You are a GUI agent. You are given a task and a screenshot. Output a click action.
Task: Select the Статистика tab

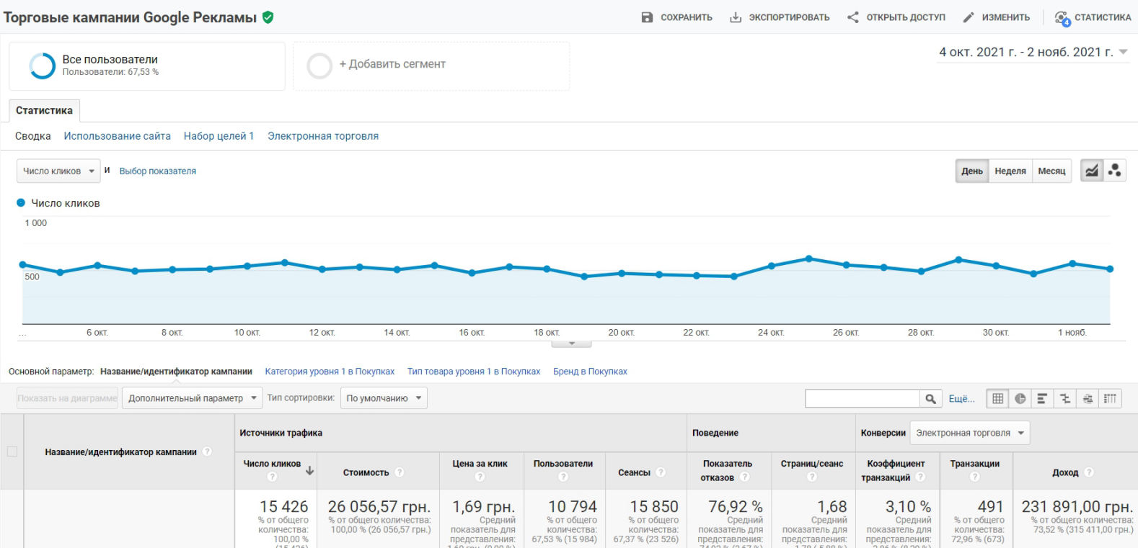(x=44, y=110)
